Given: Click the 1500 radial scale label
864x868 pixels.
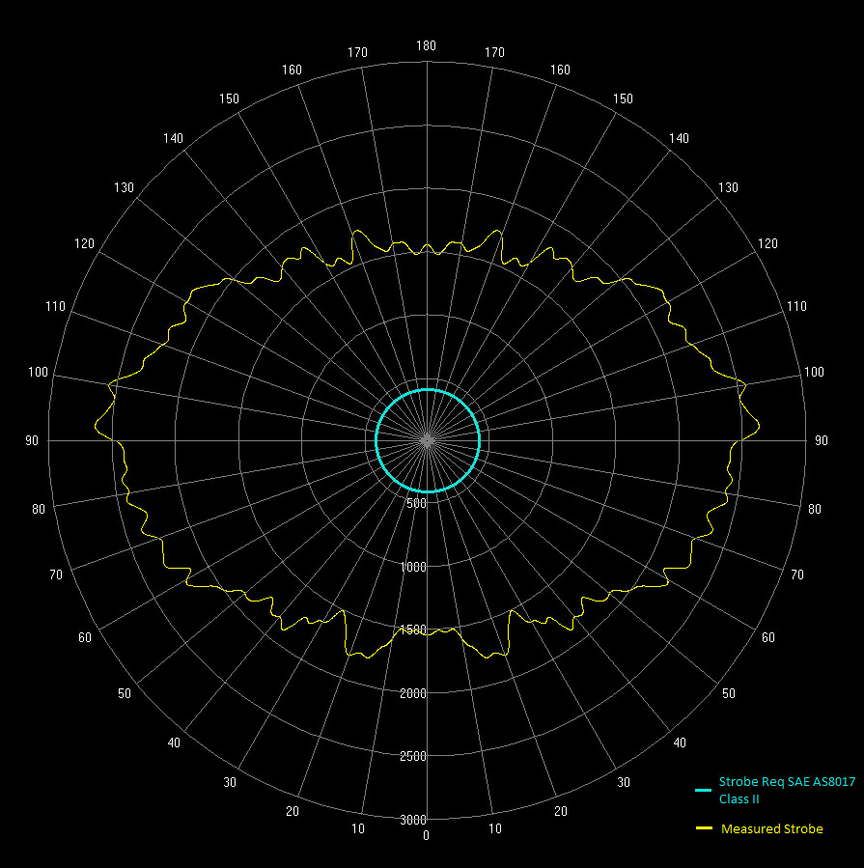Looking at the screenshot, I should (x=413, y=630).
